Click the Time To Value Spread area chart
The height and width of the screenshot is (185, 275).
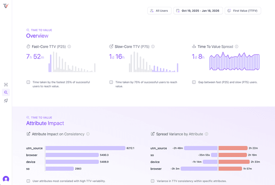[234, 62]
